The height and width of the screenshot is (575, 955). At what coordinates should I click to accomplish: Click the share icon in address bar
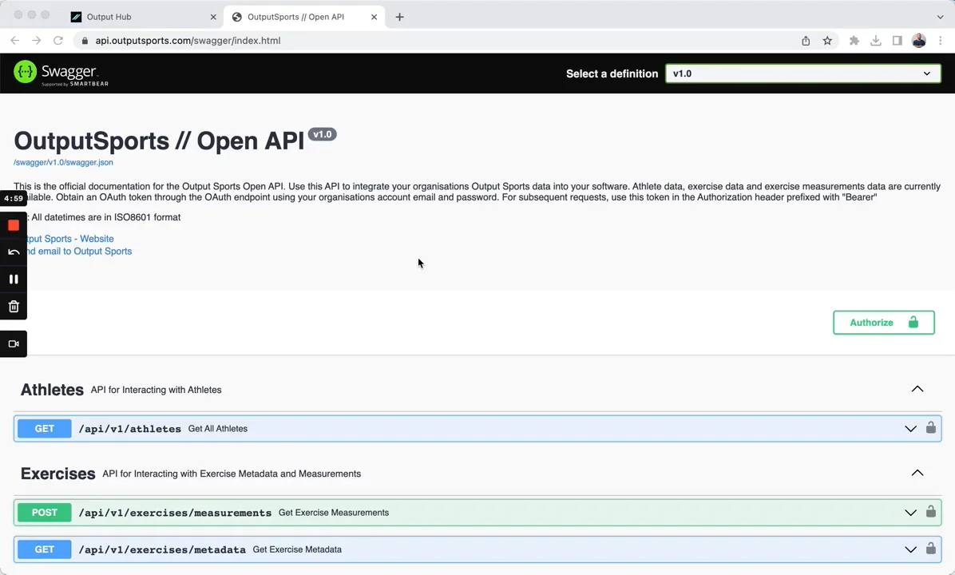tap(806, 41)
